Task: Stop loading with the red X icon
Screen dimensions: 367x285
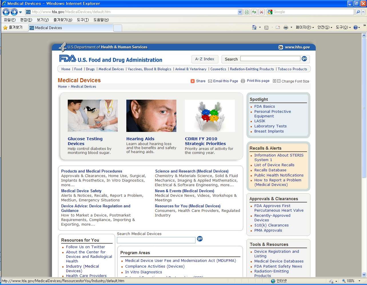Action: point(261,12)
